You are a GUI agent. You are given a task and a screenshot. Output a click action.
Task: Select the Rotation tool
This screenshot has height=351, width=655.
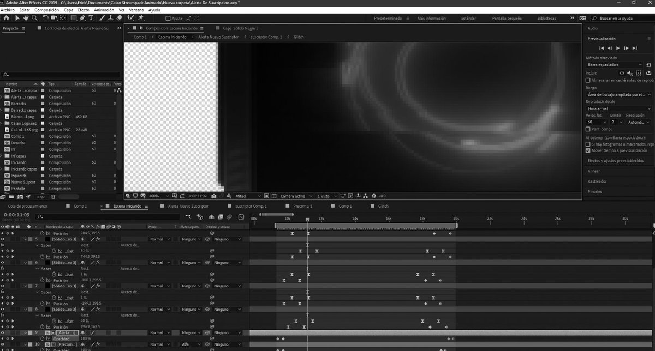click(46, 17)
